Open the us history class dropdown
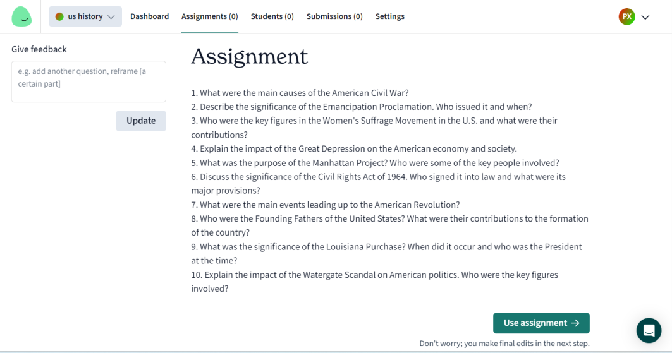Image resolution: width=672 pixels, height=353 pixels. pyautogui.click(x=85, y=16)
